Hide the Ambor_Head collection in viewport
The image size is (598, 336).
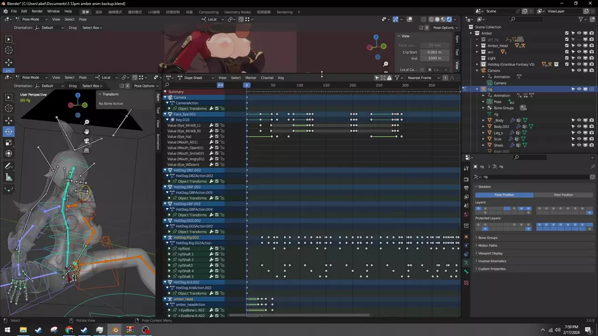tap(579, 46)
